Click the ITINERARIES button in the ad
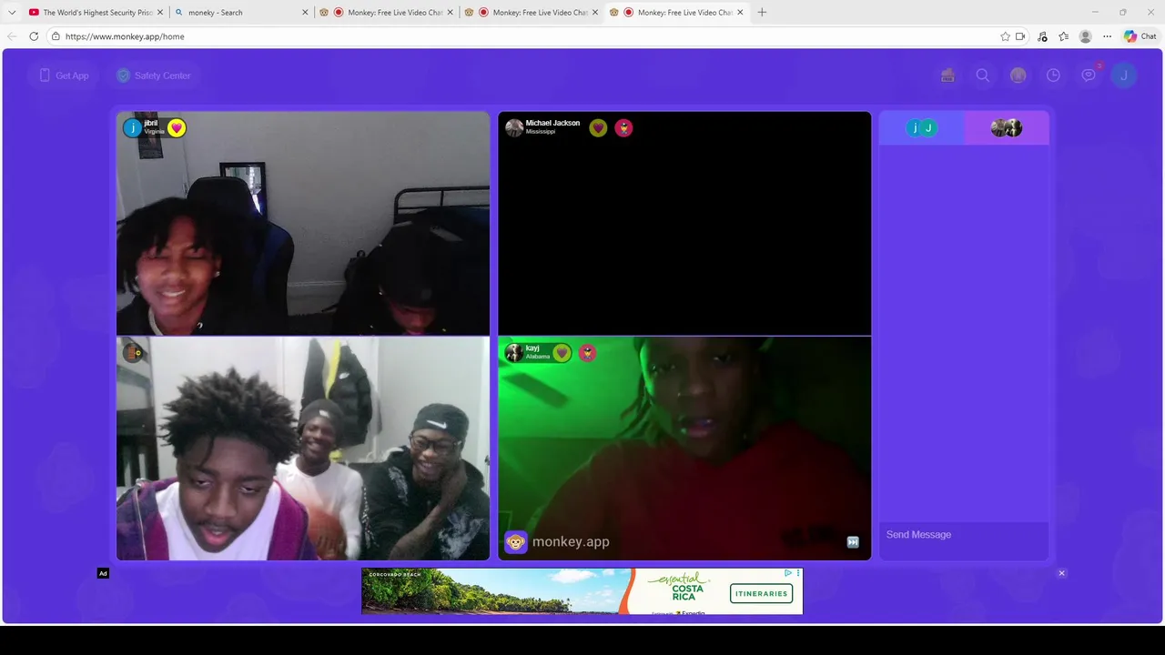Screen dimensions: 1165x655 (x=762, y=593)
